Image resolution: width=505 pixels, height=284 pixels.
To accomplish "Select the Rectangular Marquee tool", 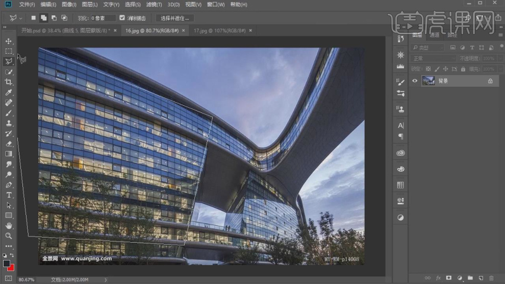I will pyautogui.click(x=9, y=51).
